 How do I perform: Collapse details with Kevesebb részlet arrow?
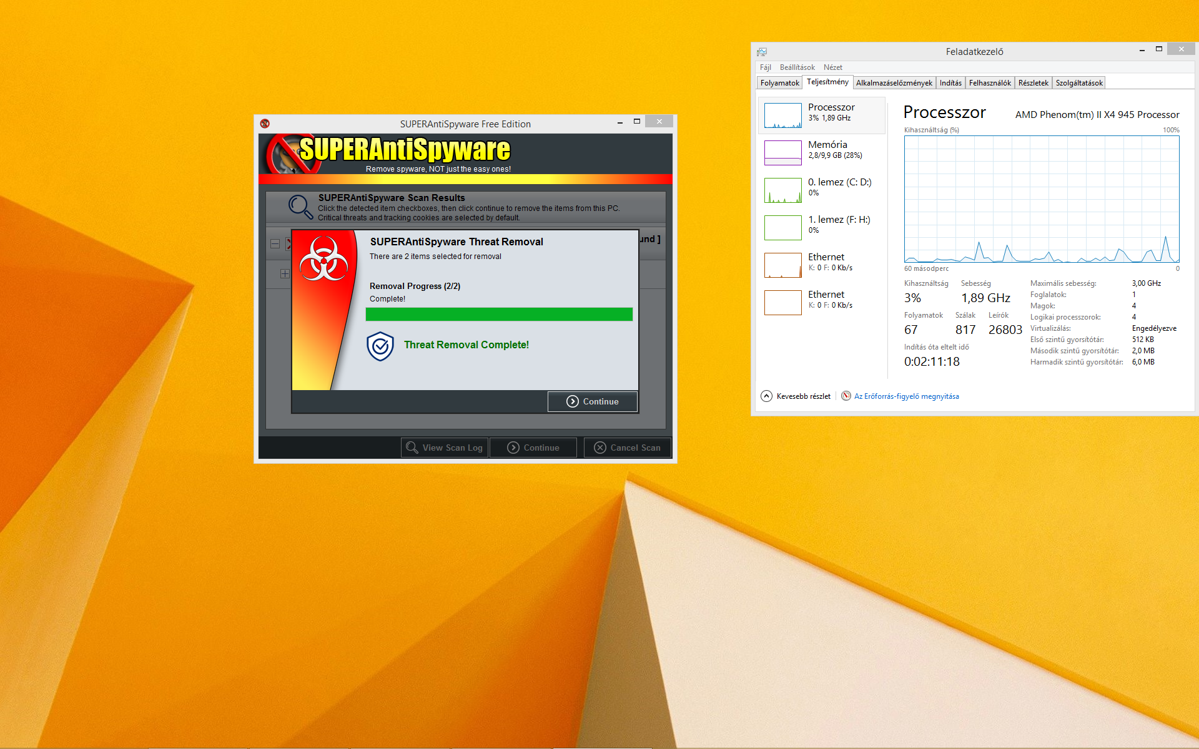click(766, 396)
